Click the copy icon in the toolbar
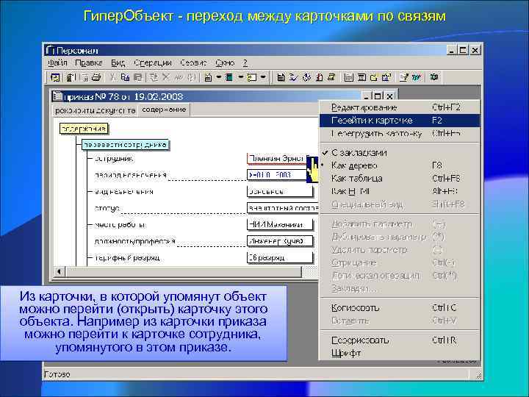Image resolution: width=529 pixels, height=397 pixels. (x=125, y=78)
